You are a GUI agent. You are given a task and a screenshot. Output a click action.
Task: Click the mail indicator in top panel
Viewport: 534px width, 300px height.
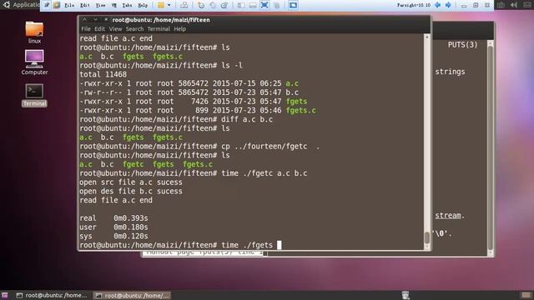527,5
